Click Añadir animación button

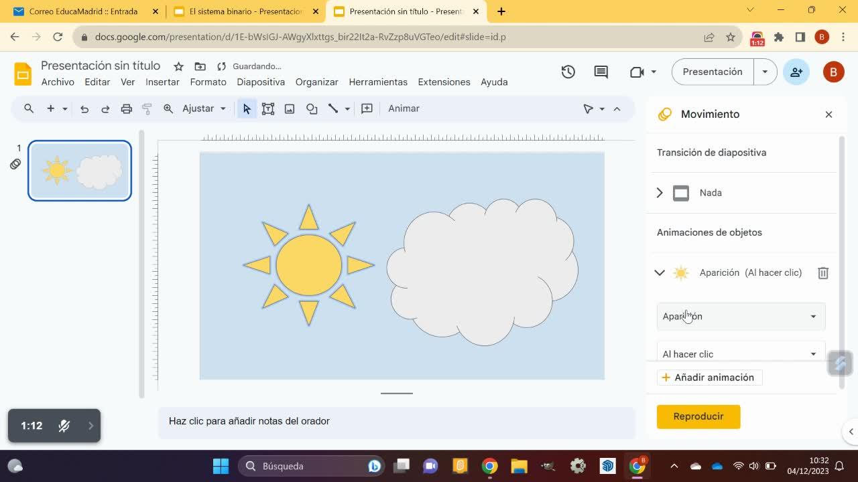pos(709,378)
